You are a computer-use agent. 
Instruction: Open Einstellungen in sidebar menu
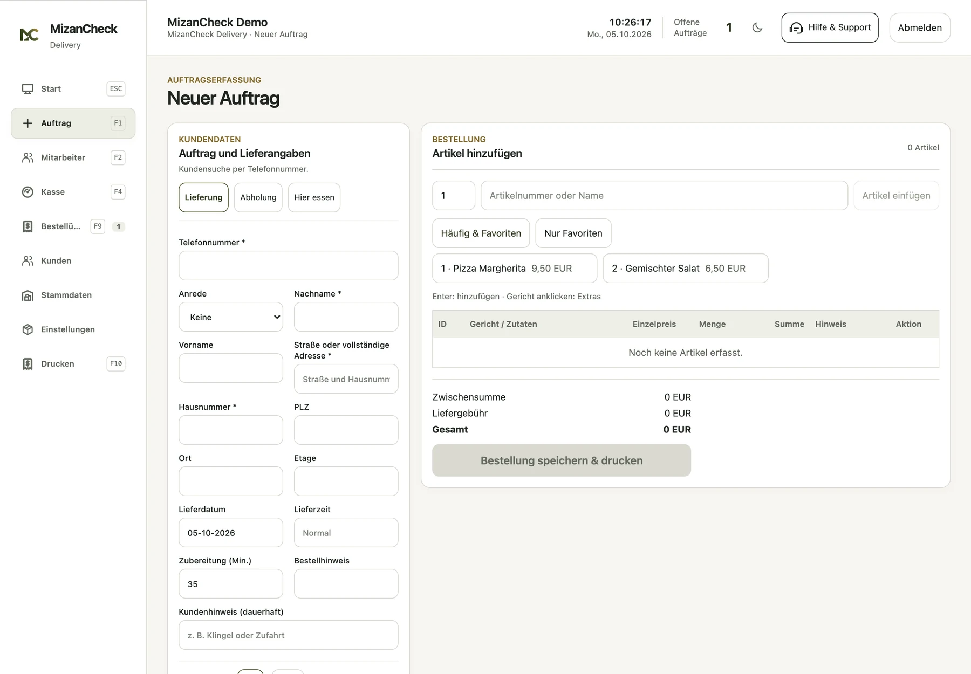[x=73, y=329]
